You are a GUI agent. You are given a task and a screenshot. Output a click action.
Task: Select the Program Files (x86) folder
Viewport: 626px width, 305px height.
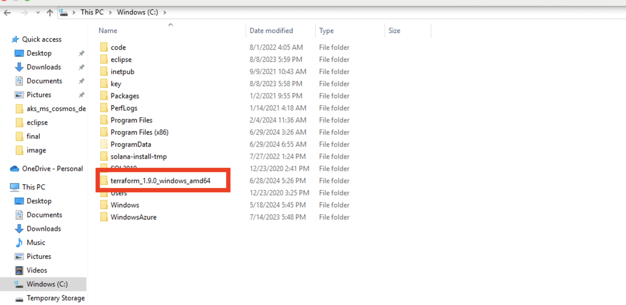(x=139, y=132)
